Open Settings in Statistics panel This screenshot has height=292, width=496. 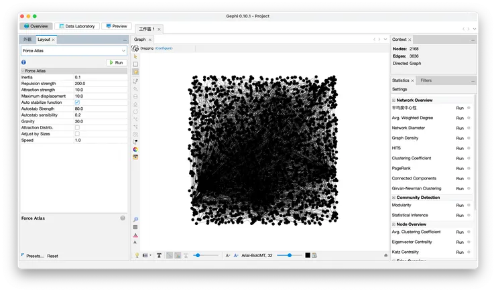pos(399,90)
